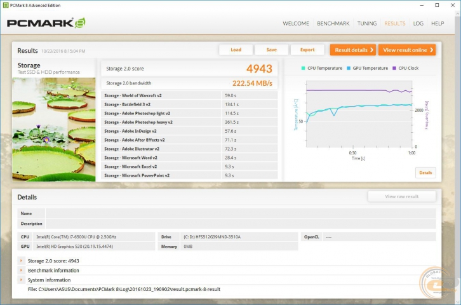Select the World of Warcraft v2 row
Viewport: 461px width, 305px height.
click(x=190, y=95)
